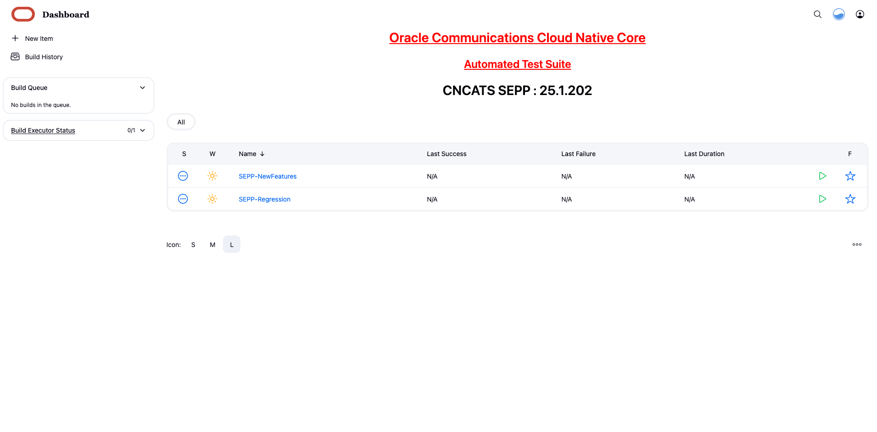The height and width of the screenshot is (432, 877).
Task: Open the SEPP-NewFeatures job
Action: (268, 176)
